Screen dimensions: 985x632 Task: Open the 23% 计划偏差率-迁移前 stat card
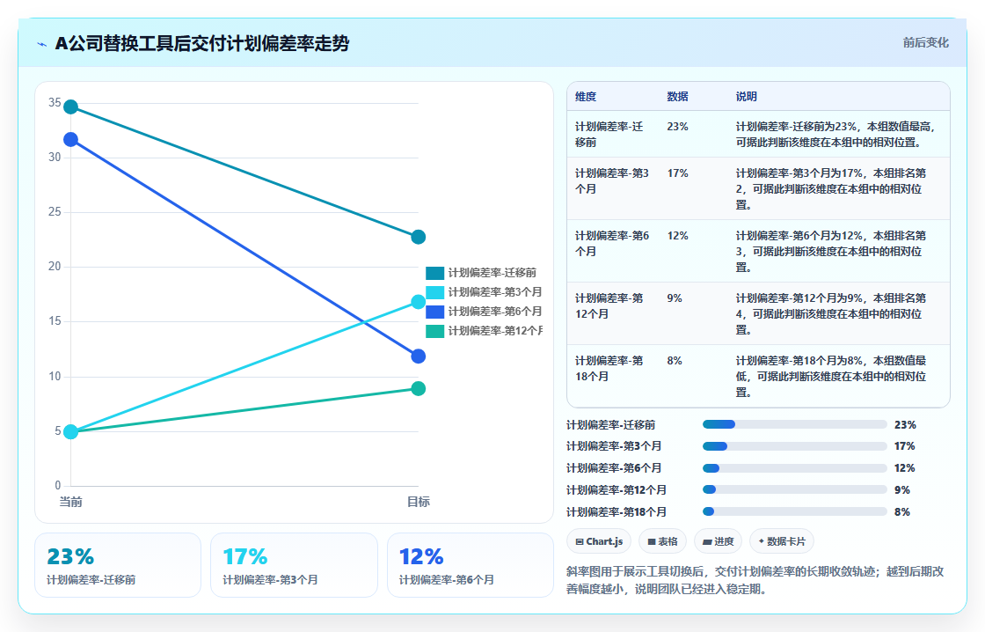118,565
